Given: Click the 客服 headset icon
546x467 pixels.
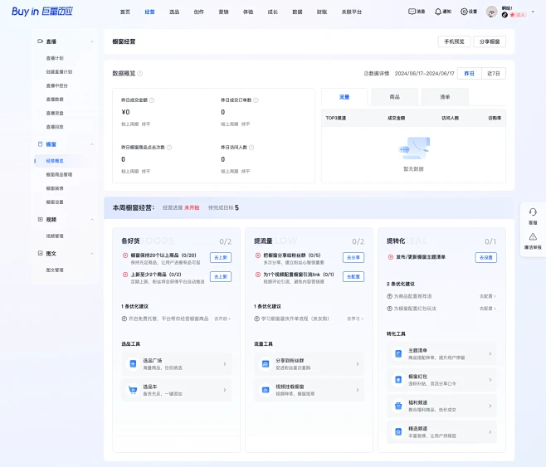Looking at the screenshot, I should point(533,212).
